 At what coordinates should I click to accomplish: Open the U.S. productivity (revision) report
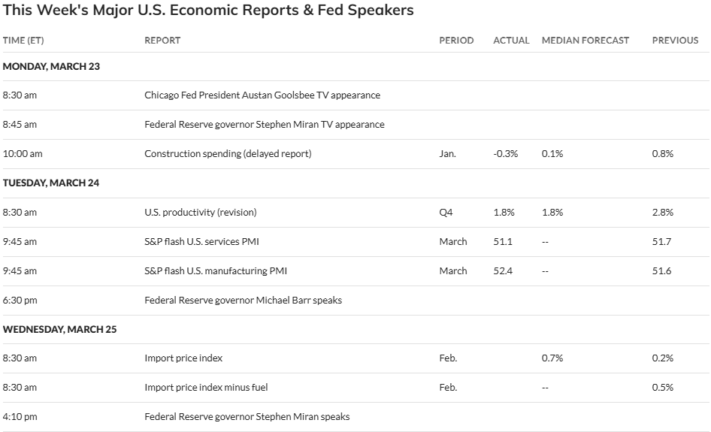point(200,213)
